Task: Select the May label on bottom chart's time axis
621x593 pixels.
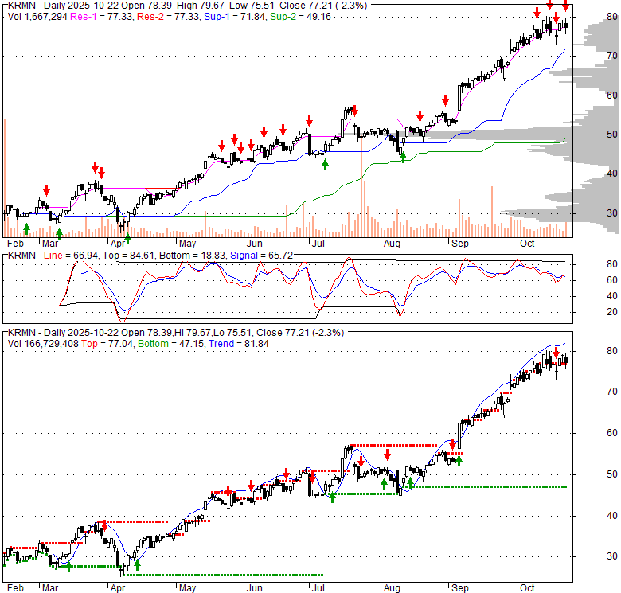Action: [x=187, y=587]
